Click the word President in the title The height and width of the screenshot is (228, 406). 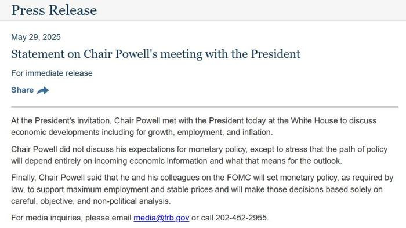point(275,54)
